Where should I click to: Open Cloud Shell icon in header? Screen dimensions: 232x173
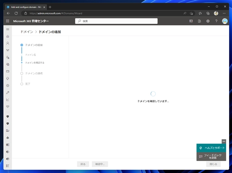coord(191,21)
